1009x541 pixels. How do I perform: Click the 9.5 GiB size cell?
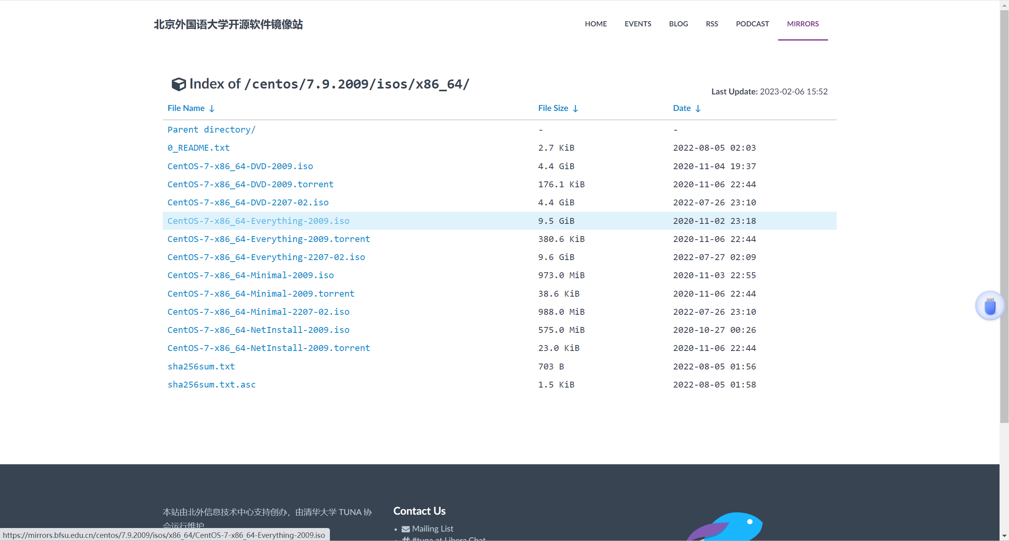tap(556, 221)
